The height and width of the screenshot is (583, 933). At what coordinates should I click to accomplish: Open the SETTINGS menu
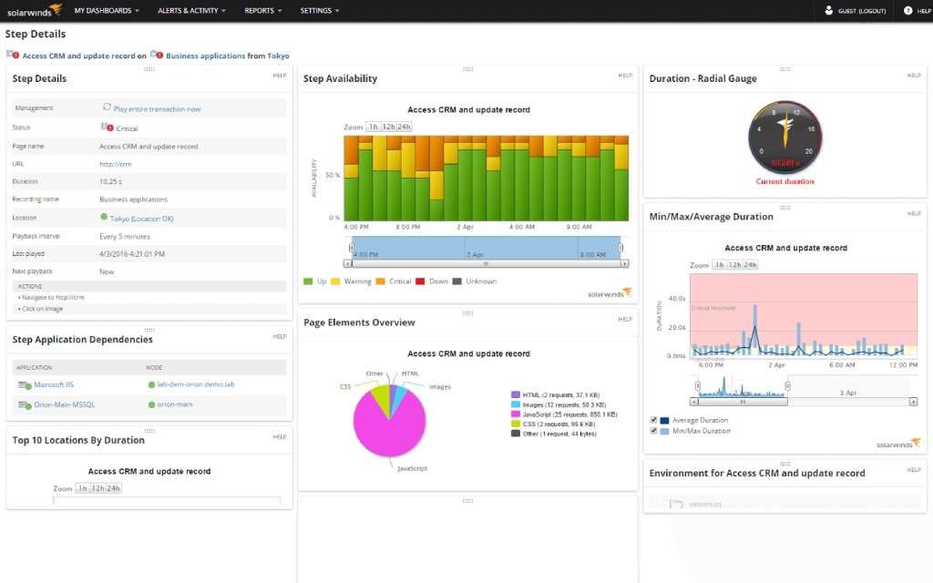coord(314,10)
